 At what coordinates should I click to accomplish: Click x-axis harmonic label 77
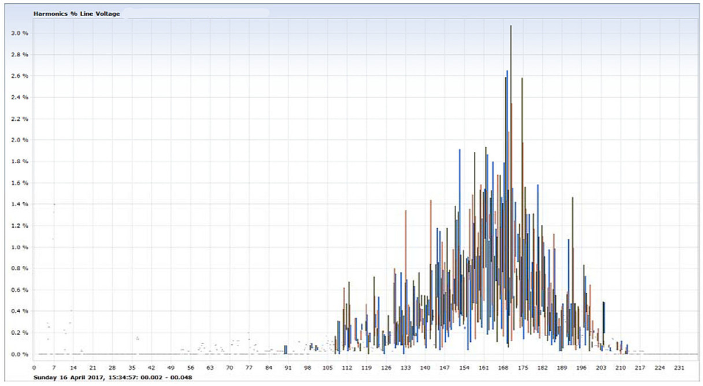point(249,367)
